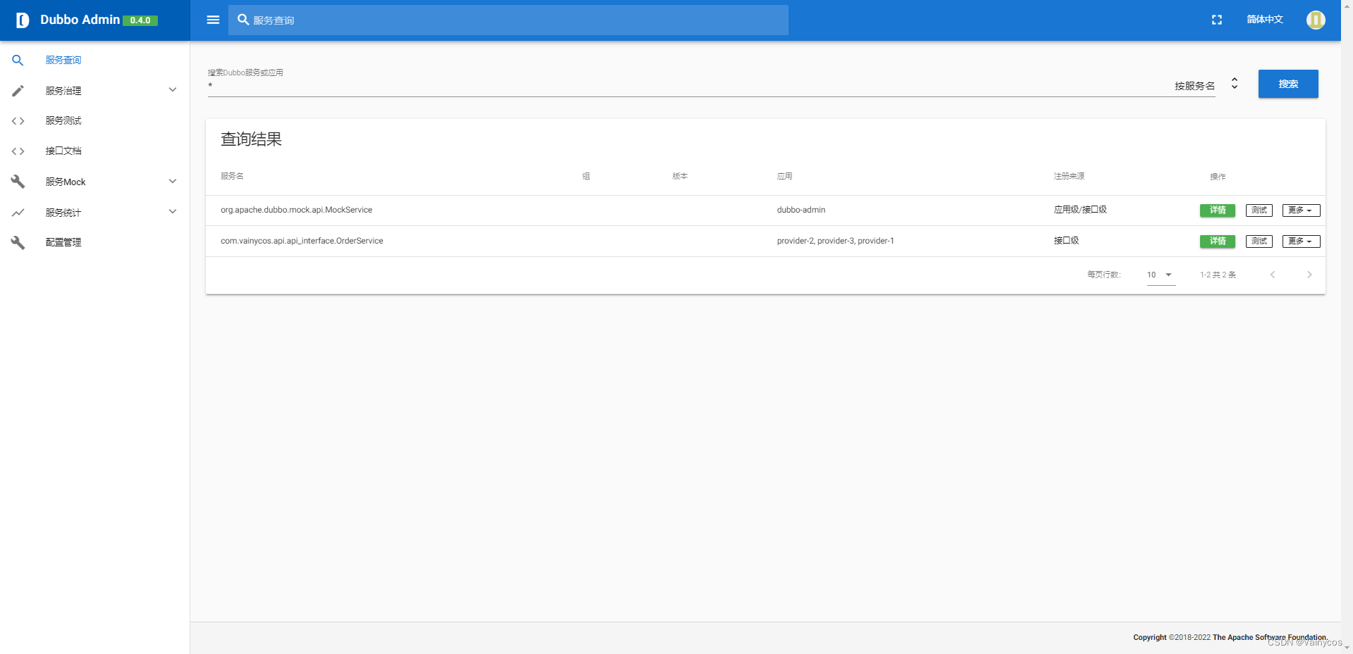Image resolution: width=1353 pixels, height=654 pixels.
Task: Open the 服务统计 sidebar menu item
Action: coord(94,213)
